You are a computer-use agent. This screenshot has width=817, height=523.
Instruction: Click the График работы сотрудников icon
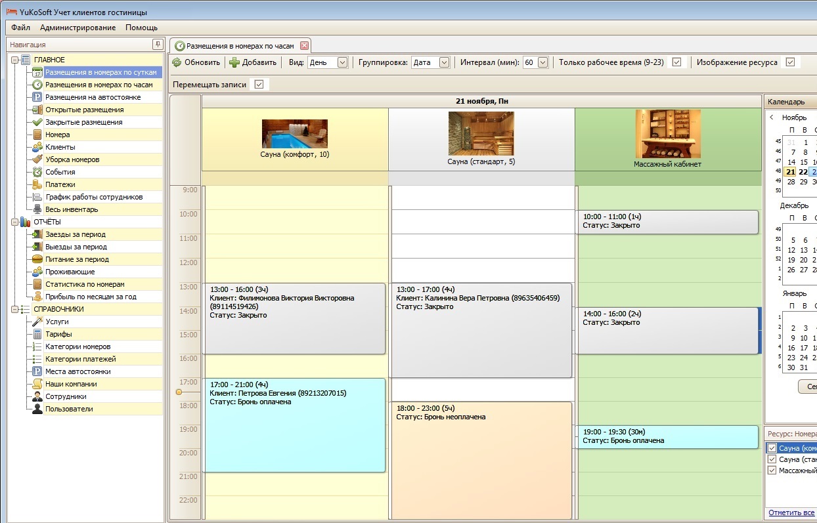click(37, 197)
